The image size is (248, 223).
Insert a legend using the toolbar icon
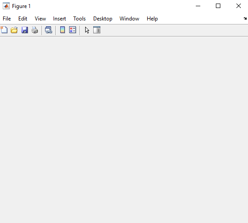click(73, 30)
